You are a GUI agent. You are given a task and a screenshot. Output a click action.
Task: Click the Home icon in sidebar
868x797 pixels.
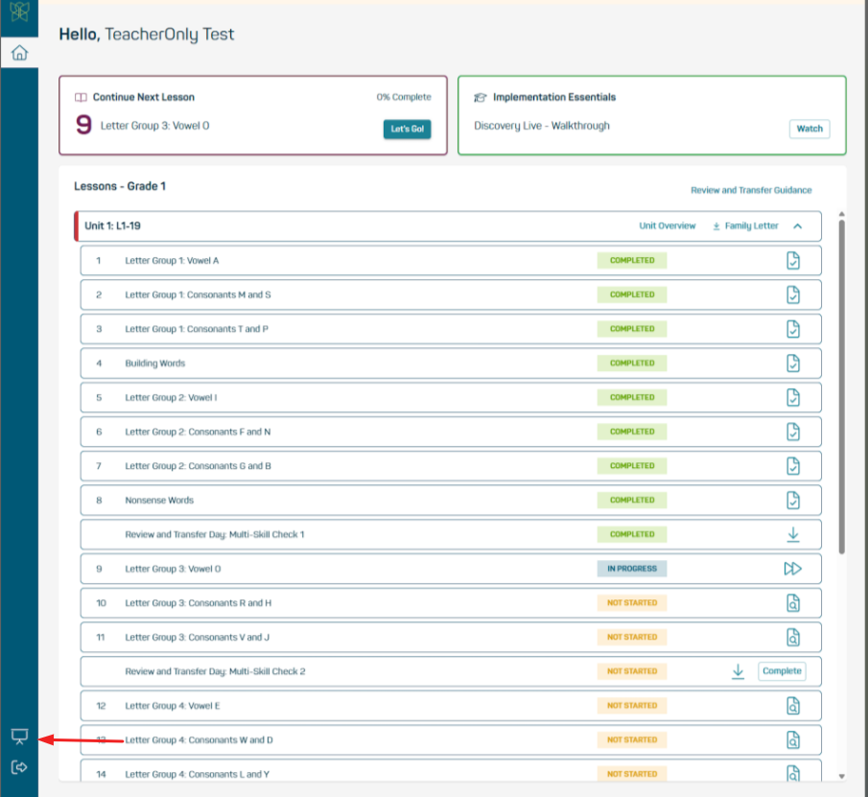tap(19, 53)
